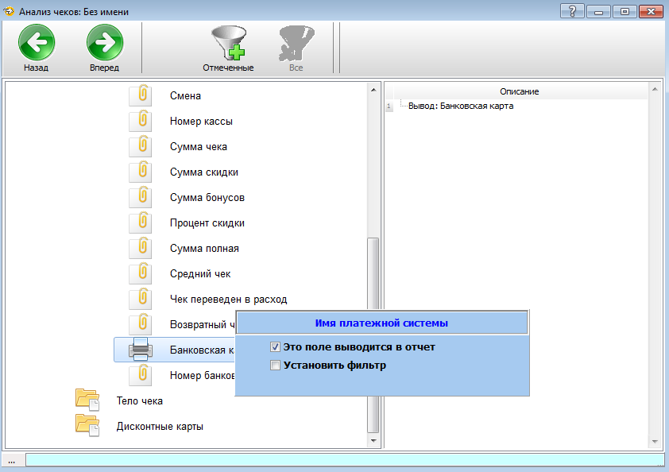Click the left panel vertical scrollbar thumb
Viewport: 669px width, 472px height.
(373, 334)
